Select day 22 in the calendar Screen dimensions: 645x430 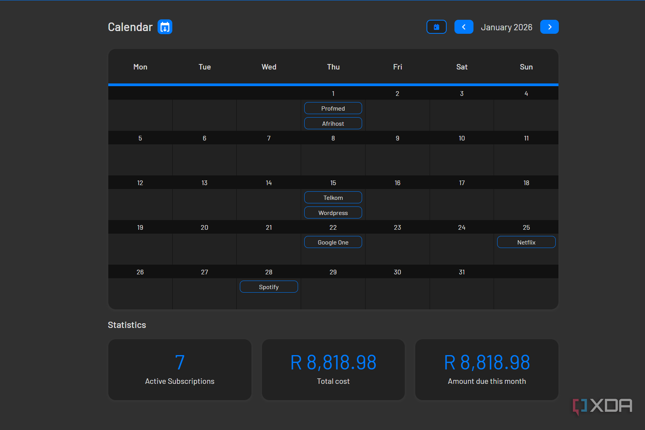point(333,227)
